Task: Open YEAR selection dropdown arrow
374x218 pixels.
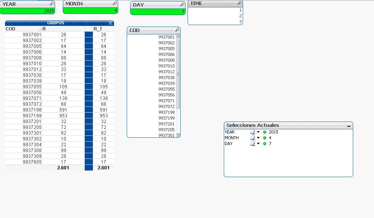Action: click(x=258, y=132)
